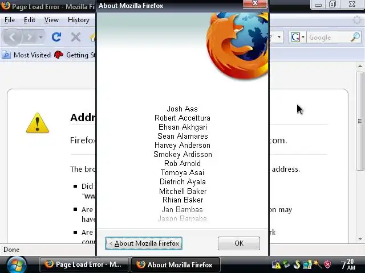The width and height of the screenshot is (365, 273).
Task: Click the 7:20 AM taskbar clock
Action: 348,264
